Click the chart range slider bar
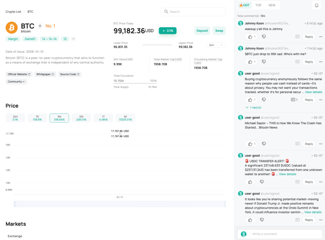Image resolution: width=325 pixels, height=240 pixels. [x=120, y=204]
